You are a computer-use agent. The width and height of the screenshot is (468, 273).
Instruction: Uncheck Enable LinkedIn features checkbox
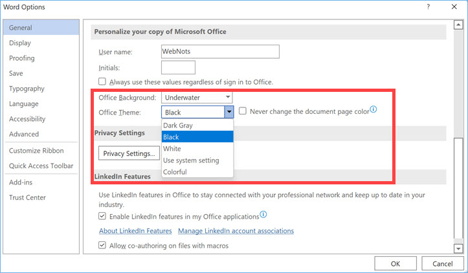click(x=102, y=217)
